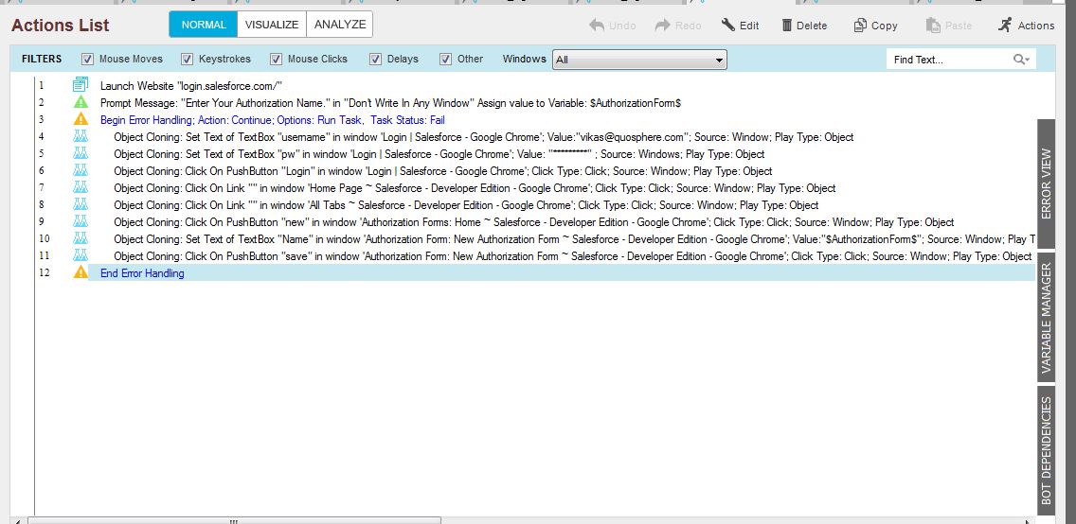Click the Object Cloning icon on line 4
Image resolution: width=1076 pixels, height=524 pixels.
coord(81,136)
